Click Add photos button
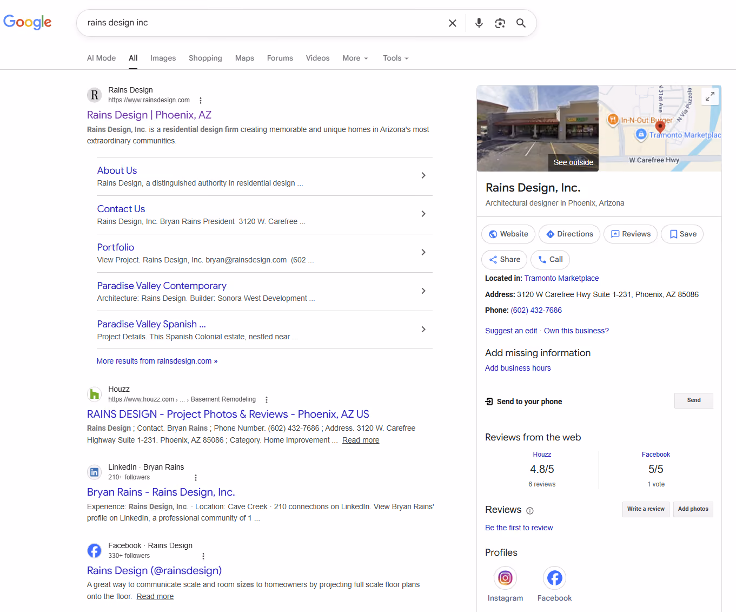The image size is (736, 612). tap(693, 509)
